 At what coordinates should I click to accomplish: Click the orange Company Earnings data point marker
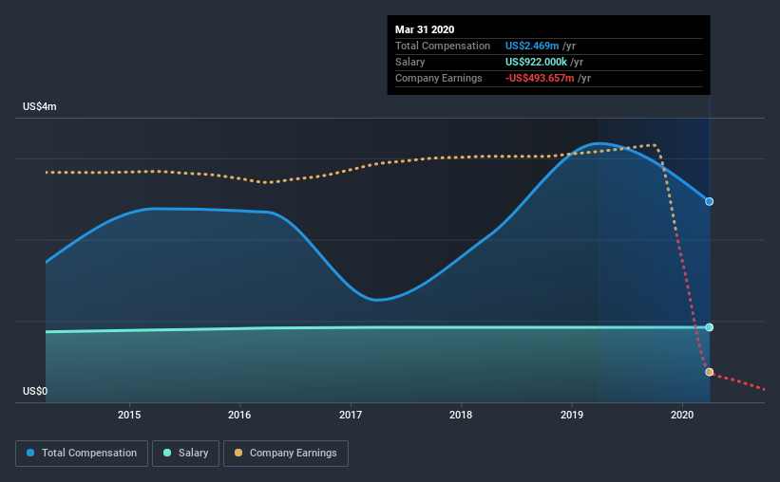[710, 372]
